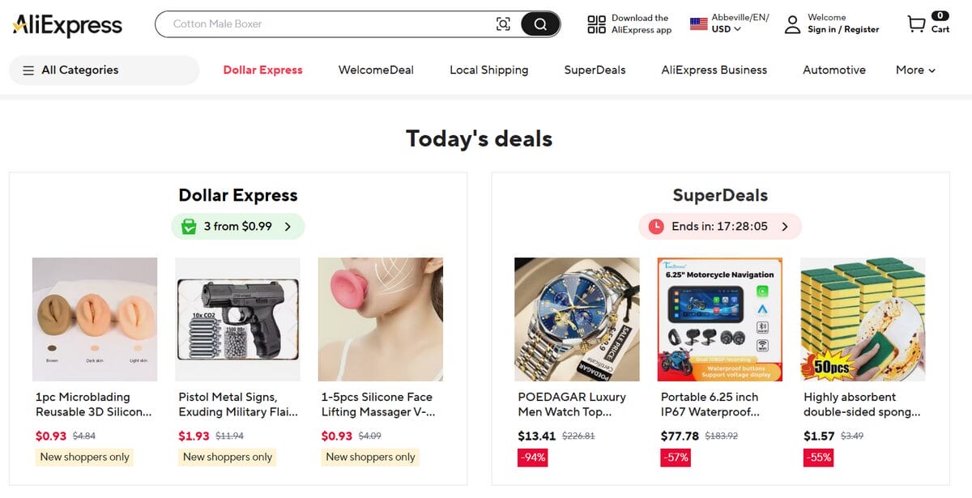Click the All Categories hamburger icon
This screenshot has width=972, height=498.
coord(29,70)
